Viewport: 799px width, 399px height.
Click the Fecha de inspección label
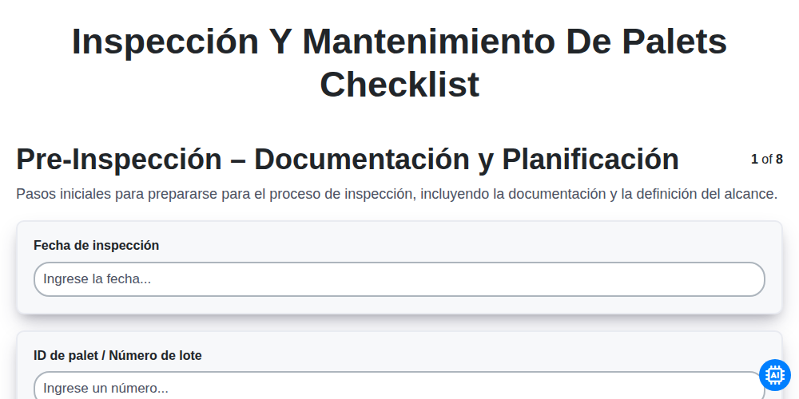[97, 245]
